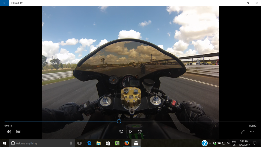
Task: Play the video
Action: (x=130, y=132)
